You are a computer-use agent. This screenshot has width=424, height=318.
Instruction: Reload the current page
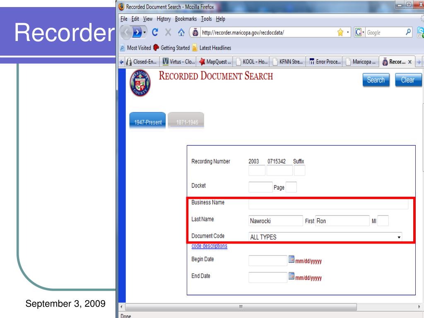point(155,32)
